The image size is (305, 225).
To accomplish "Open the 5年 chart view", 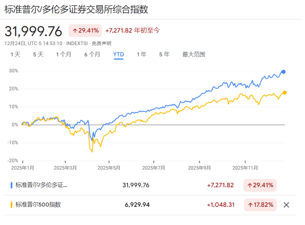I will pyautogui.click(x=164, y=54).
